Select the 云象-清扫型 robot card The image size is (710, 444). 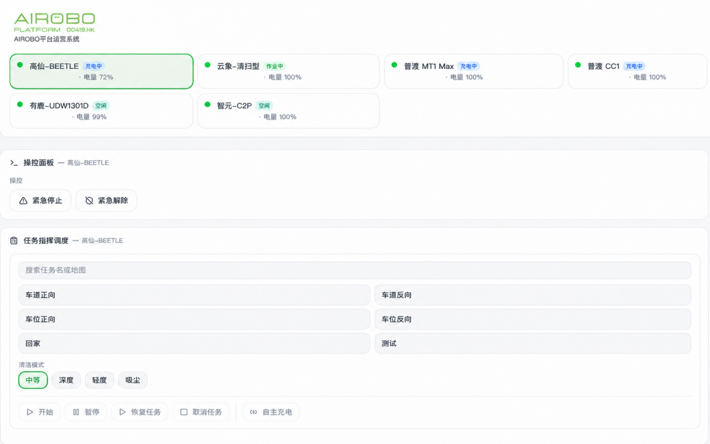coord(289,71)
